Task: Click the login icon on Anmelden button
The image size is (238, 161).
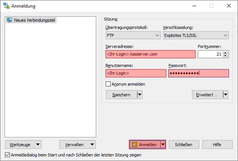Action: (135, 145)
